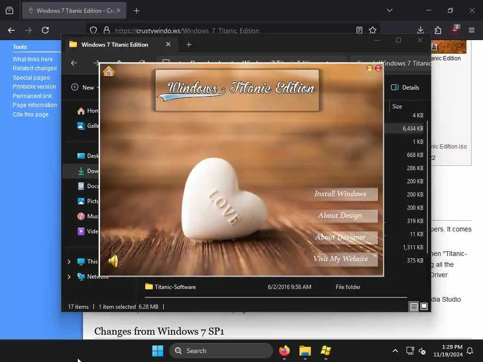The image size is (483, 362).
Task: Open Firefox from taskbar
Action: point(284,351)
